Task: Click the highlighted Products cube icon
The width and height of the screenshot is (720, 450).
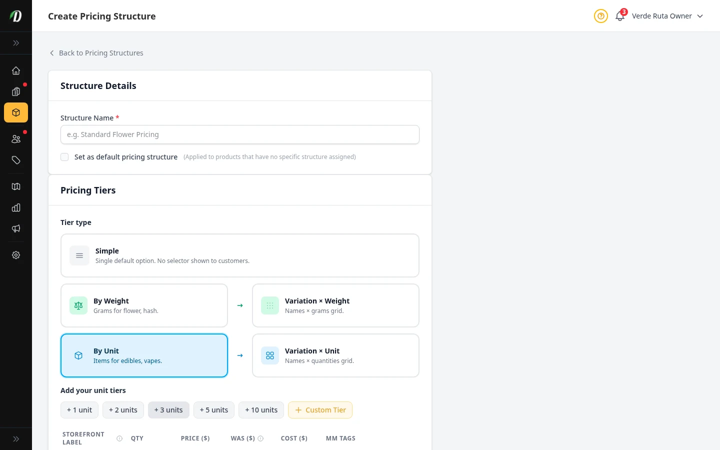Action: (x=15, y=112)
